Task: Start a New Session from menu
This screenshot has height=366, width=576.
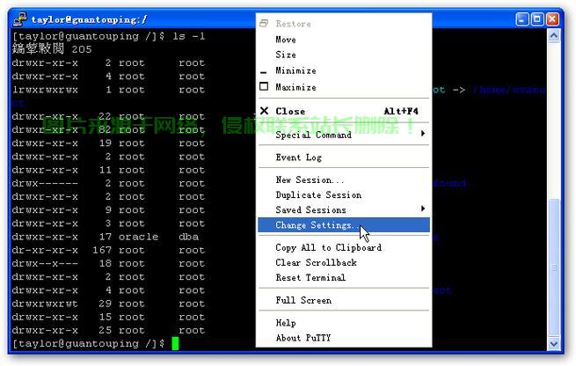Action: point(344,179)
